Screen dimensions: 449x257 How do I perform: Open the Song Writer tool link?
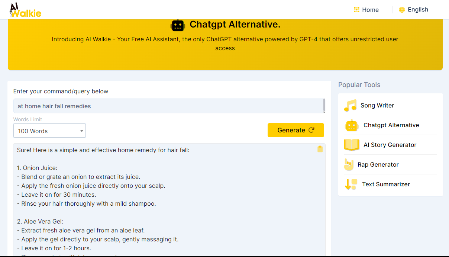[377, 105]
